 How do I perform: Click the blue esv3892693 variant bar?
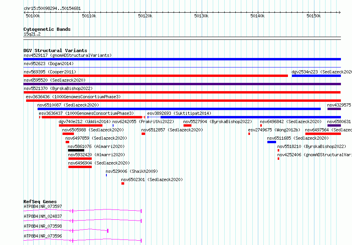[x=244, y=117]
